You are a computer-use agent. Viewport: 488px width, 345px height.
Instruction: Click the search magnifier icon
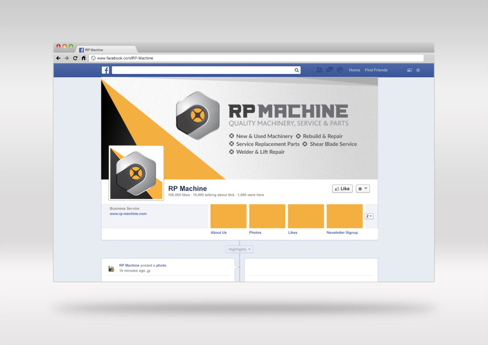(x=297, y=70)
